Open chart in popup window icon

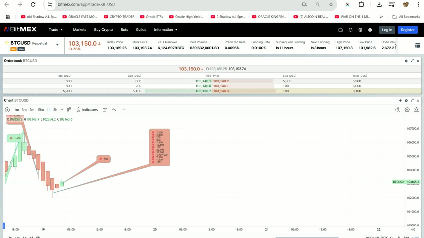(105, 110)
